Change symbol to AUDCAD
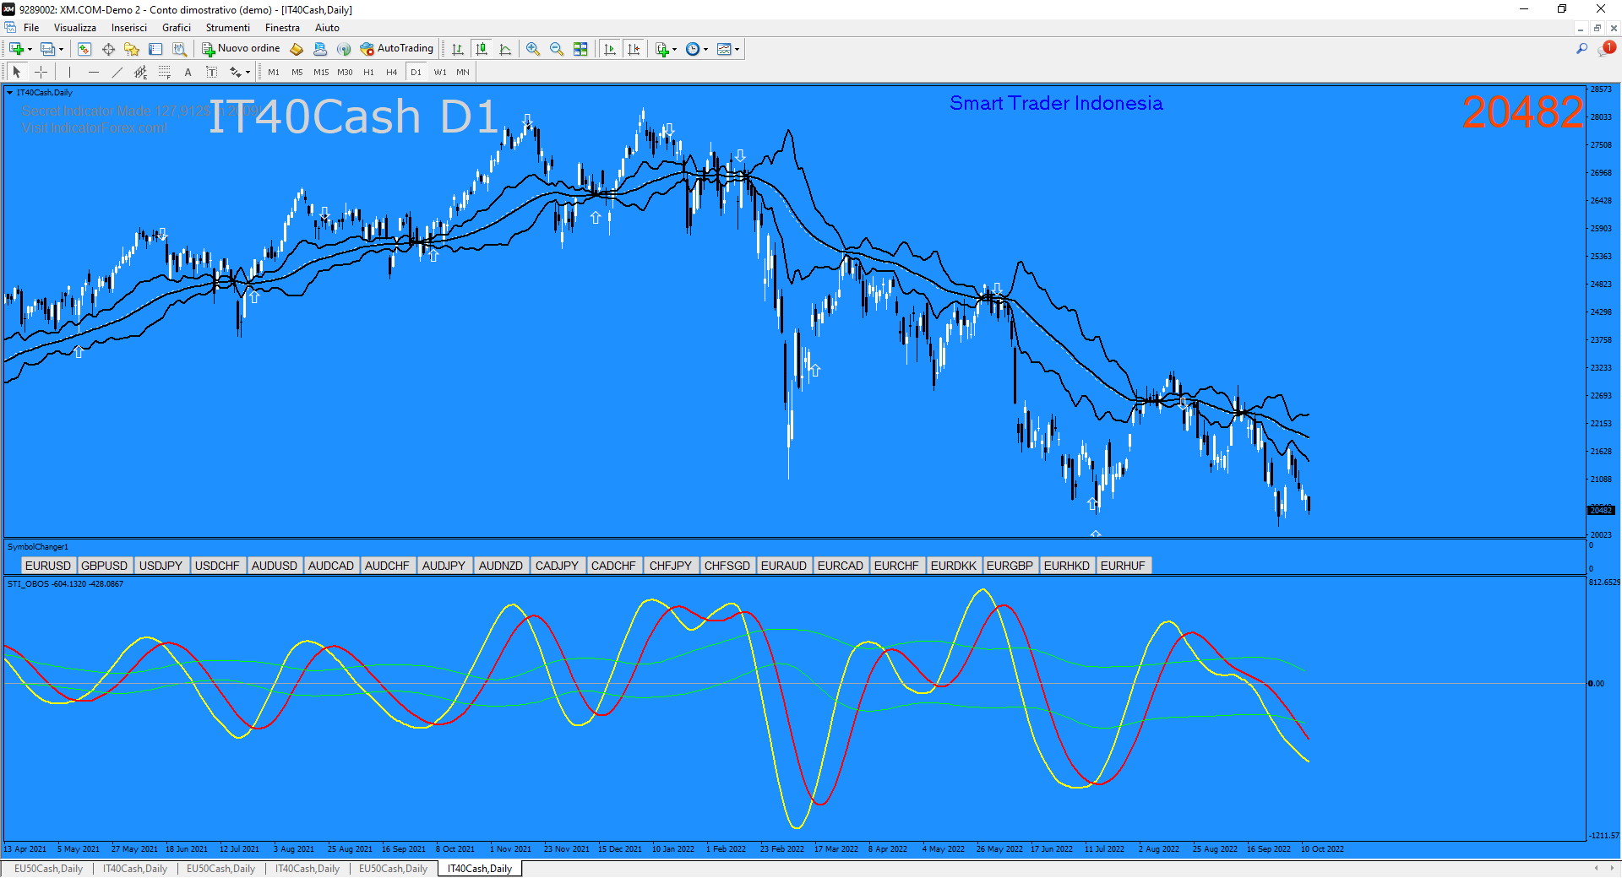 tap(331, 566)
